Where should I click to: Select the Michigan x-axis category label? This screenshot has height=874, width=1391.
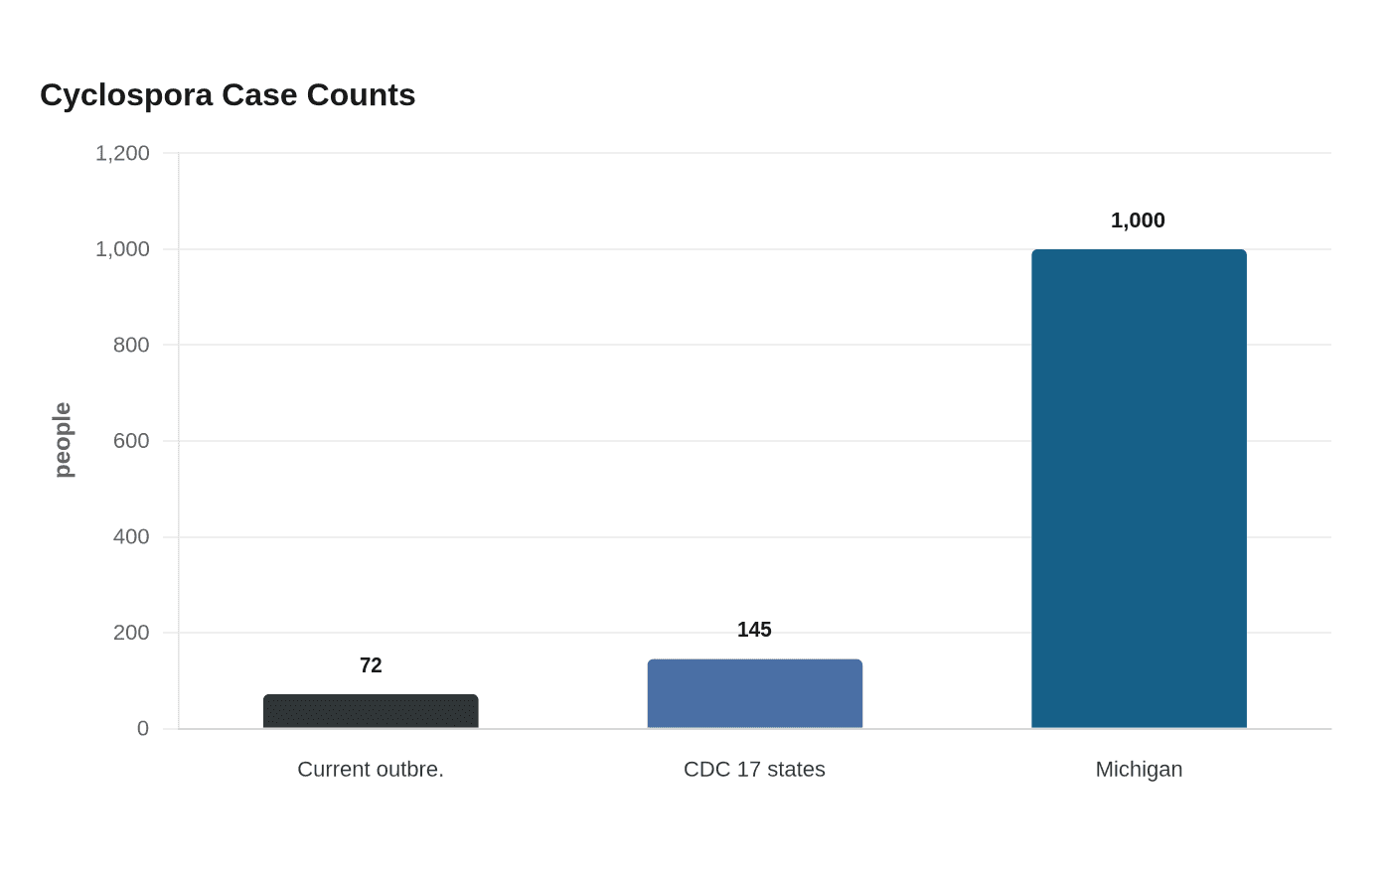pyautogui.click(x=1139, y=770)
